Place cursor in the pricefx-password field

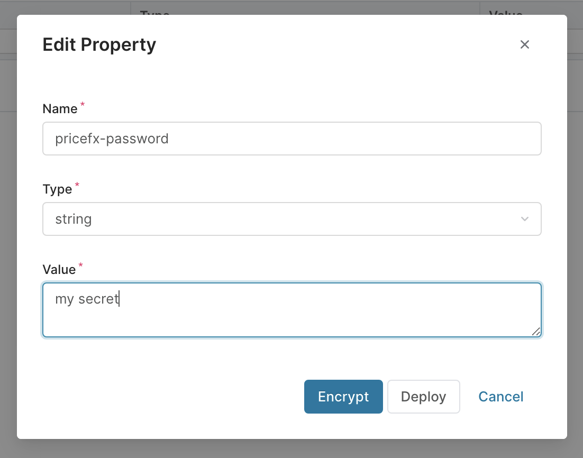[291, 139]
